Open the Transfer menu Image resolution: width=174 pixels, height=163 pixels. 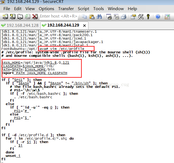point(66,8)
